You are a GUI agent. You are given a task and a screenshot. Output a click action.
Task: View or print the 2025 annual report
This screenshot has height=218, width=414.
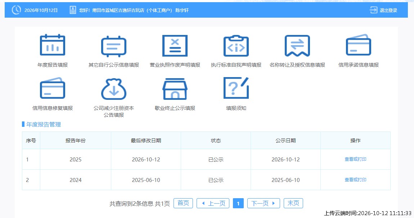click(355, 159)
